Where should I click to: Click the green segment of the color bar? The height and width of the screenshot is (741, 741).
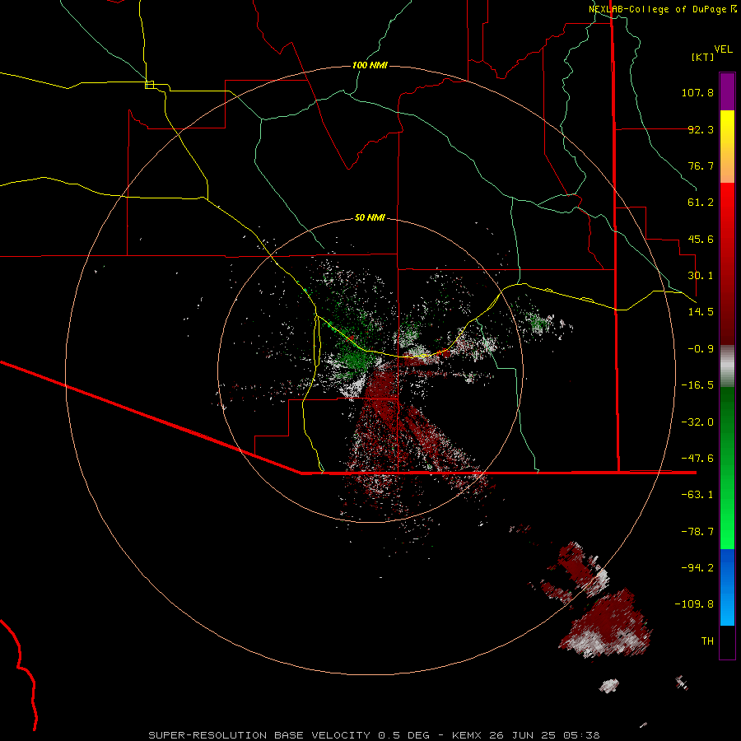(727, 468)
